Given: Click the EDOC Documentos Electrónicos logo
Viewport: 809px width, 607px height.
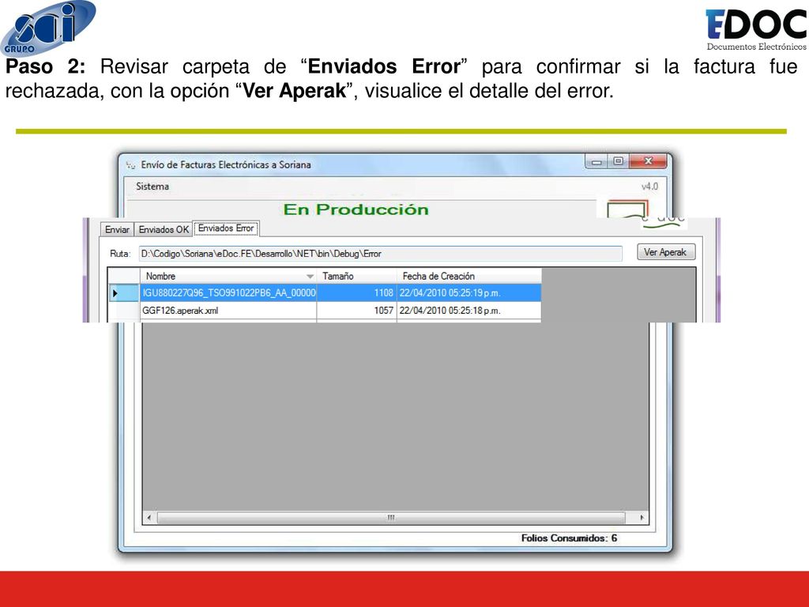Looking at the screenshot, I should [756, 30].
